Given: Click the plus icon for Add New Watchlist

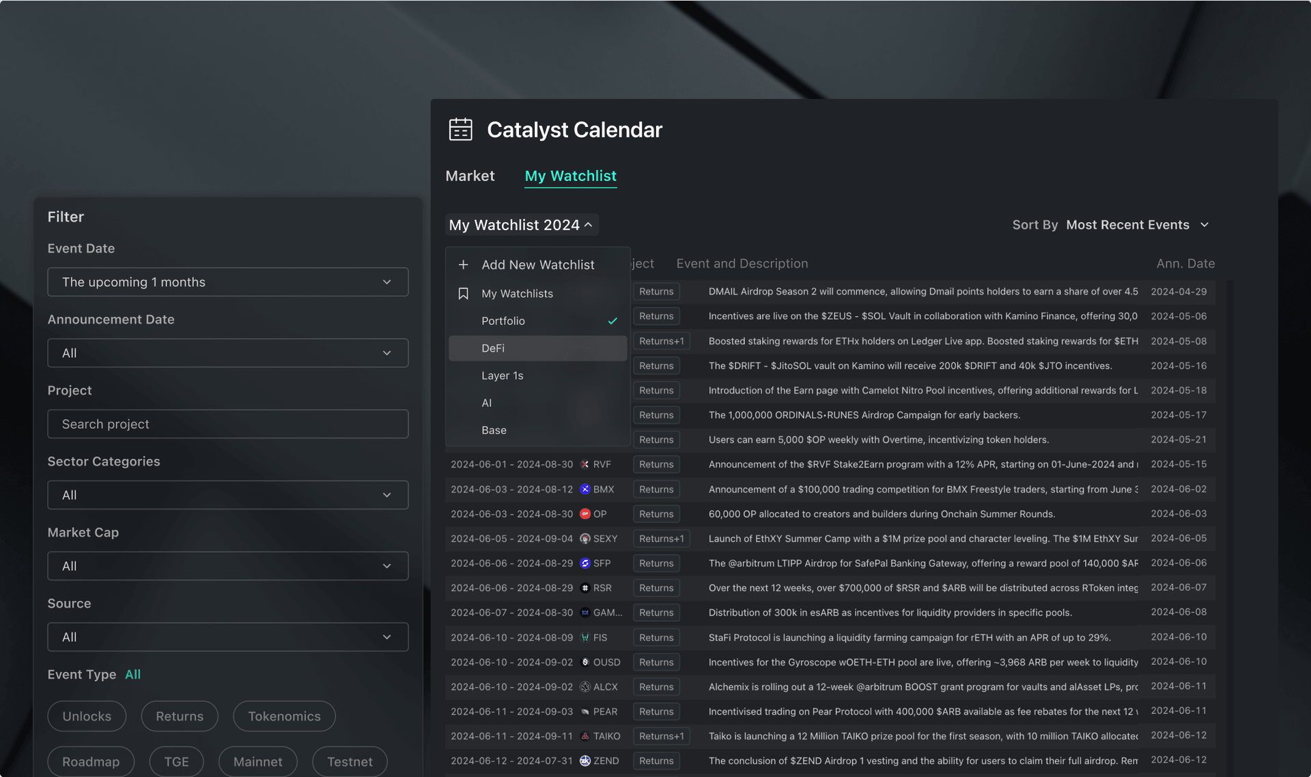Looking at the screenshot, I should click(x=463, y=264).
